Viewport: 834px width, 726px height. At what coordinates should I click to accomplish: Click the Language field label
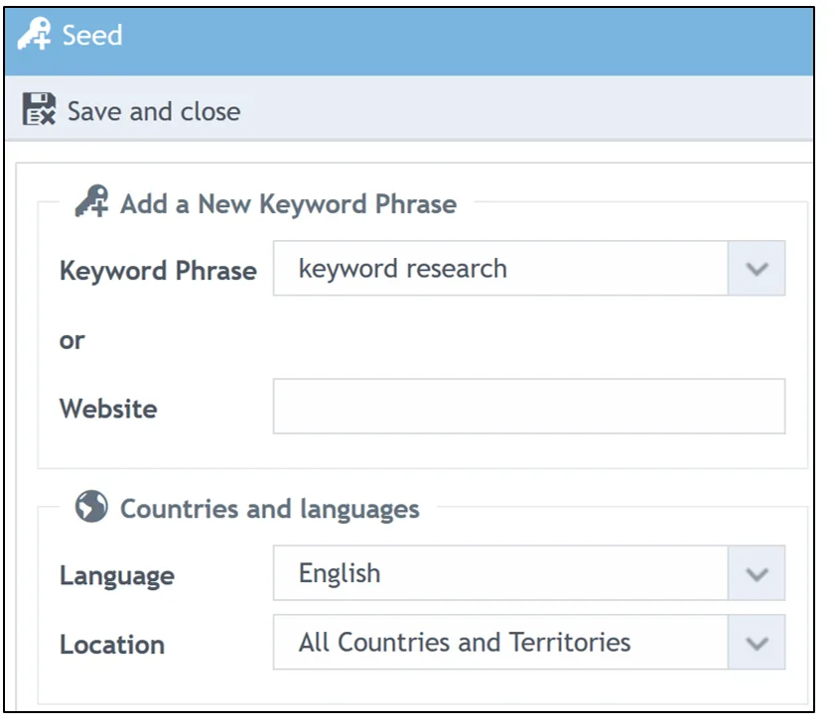point(116,576)
